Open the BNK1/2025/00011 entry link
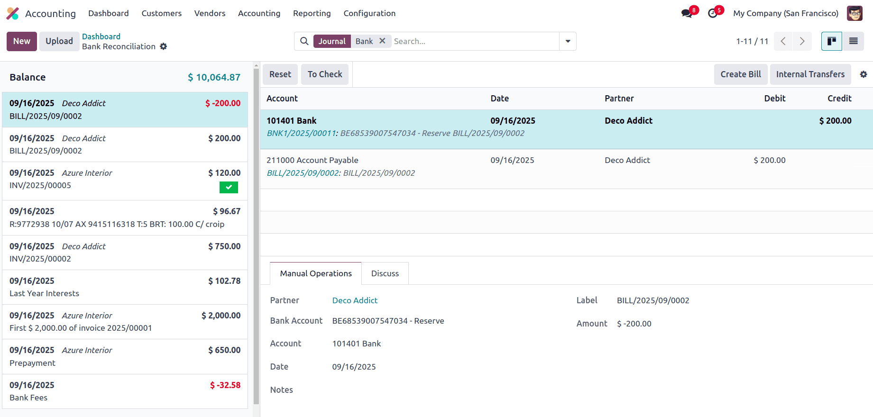The height and width of the screenshot is (417, 873). pyautogui.click(x=302, y=133)
